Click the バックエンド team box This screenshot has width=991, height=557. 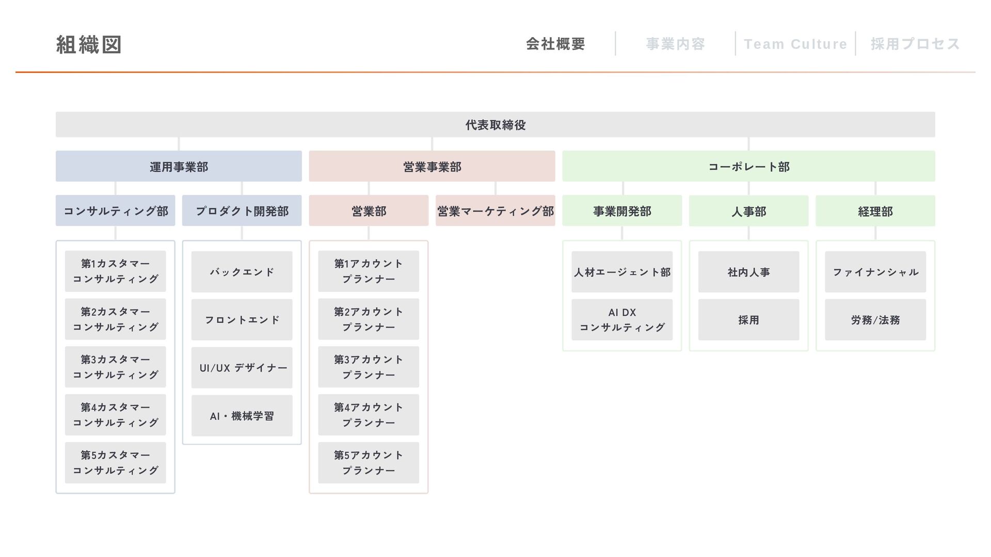point(242,272)
